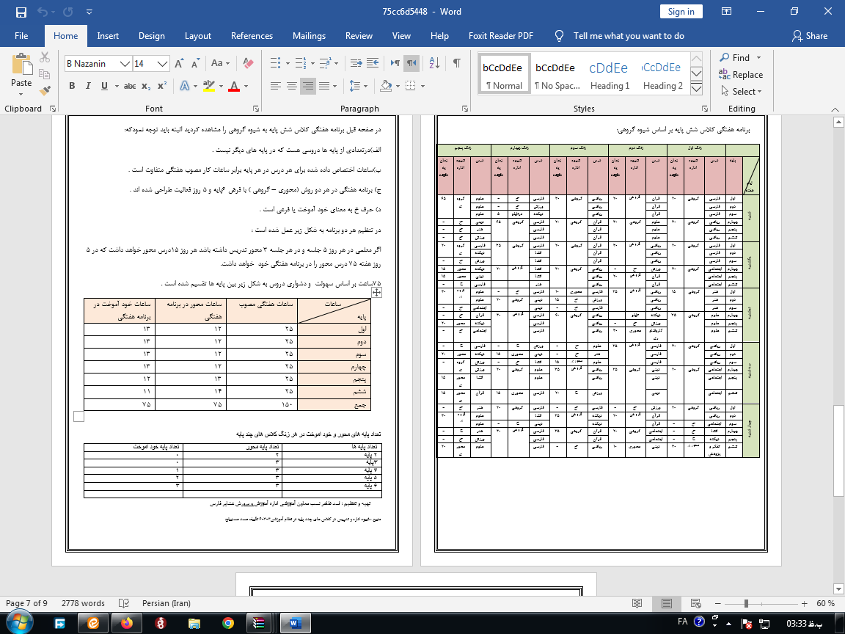Viewport: 845px width, 634px height.
Task: Open Text Effects glowing A icon
Action: click(x=185, y=86)
